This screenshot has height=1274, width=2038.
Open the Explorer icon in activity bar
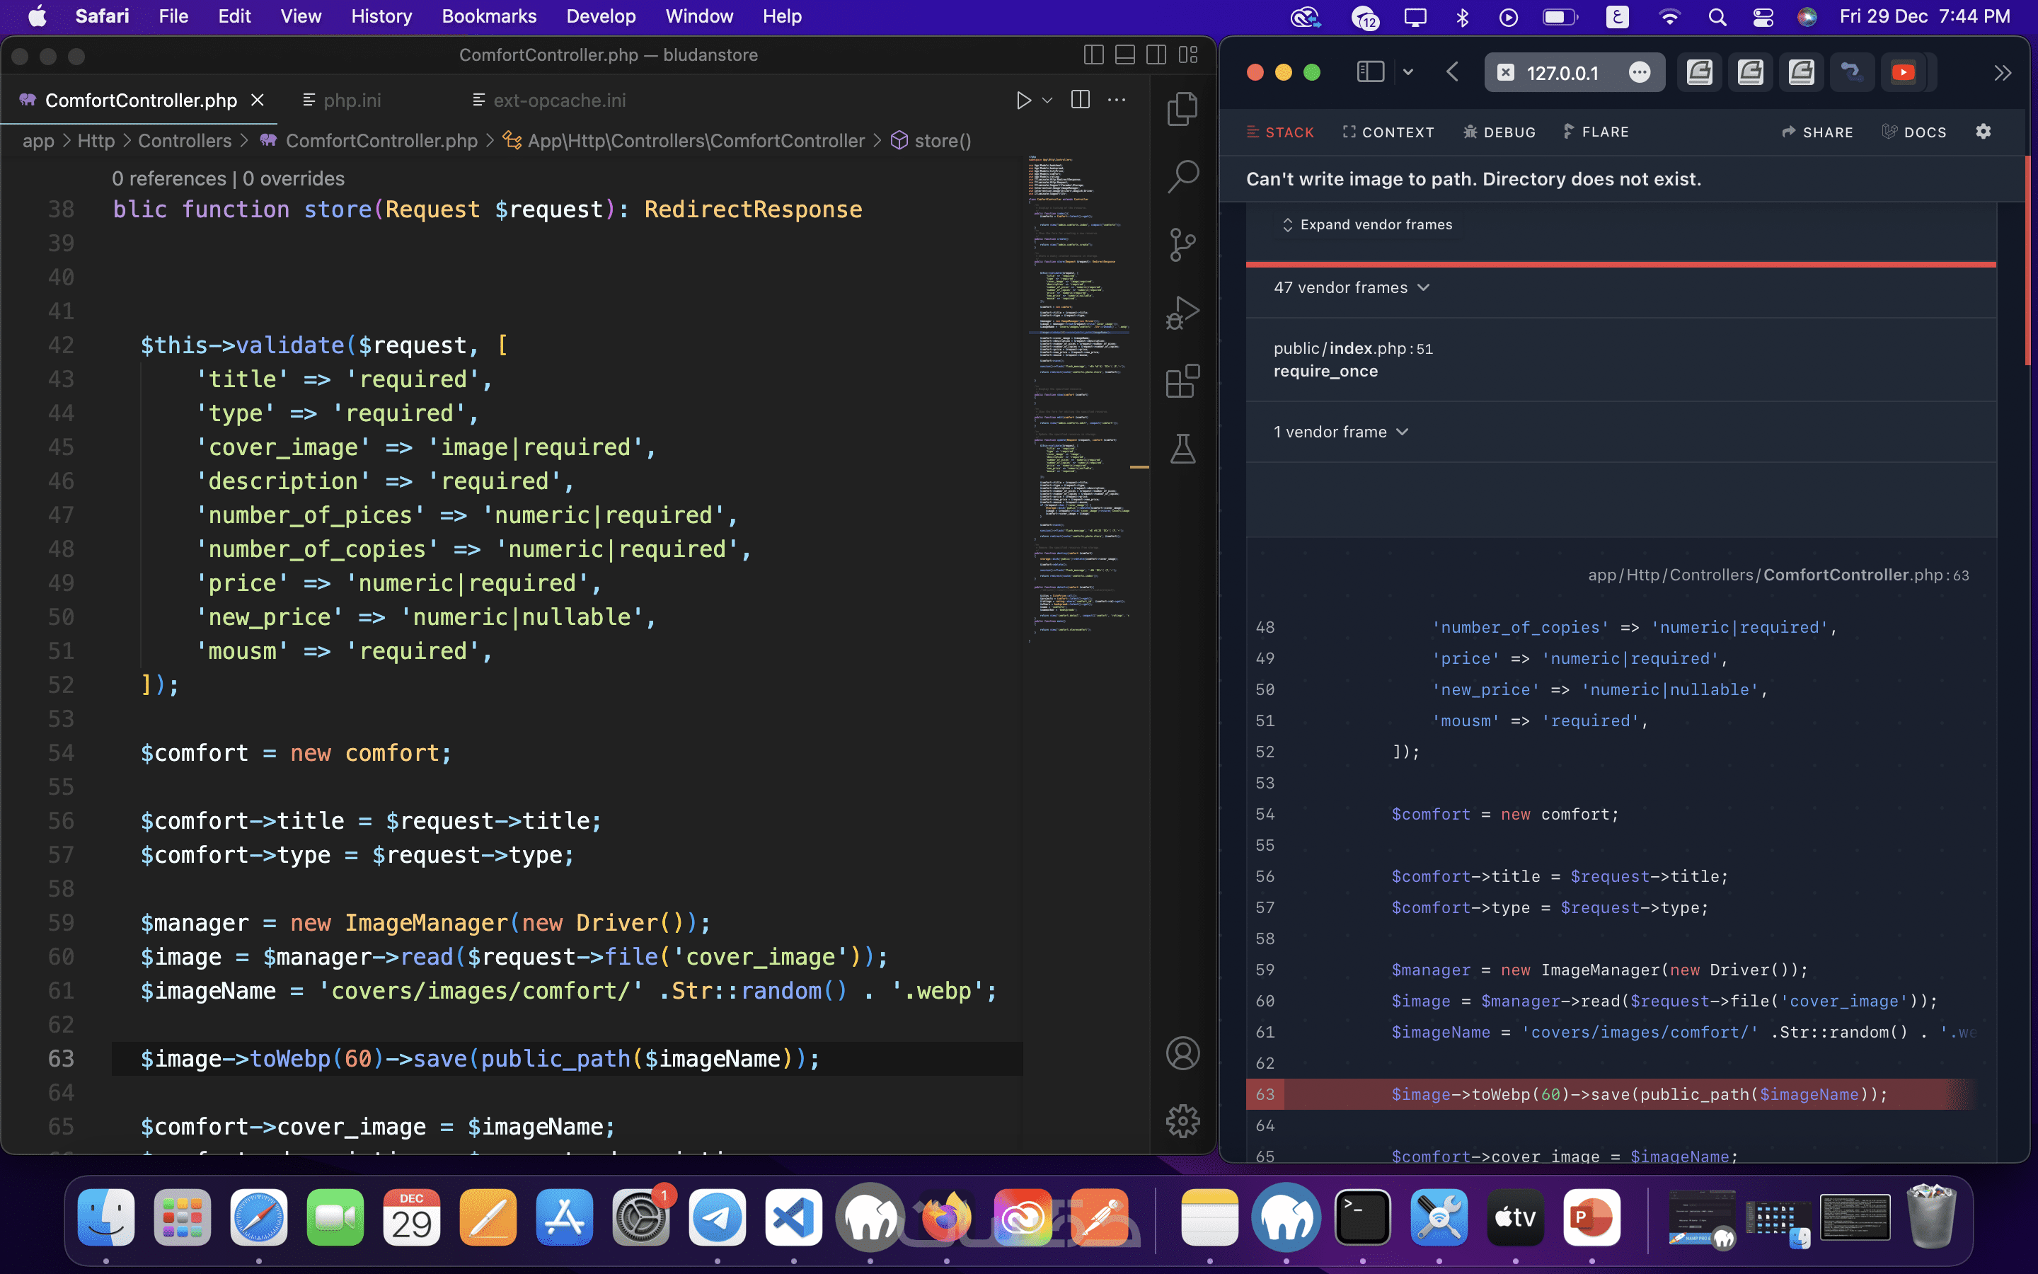click(x=1182, y=109)
